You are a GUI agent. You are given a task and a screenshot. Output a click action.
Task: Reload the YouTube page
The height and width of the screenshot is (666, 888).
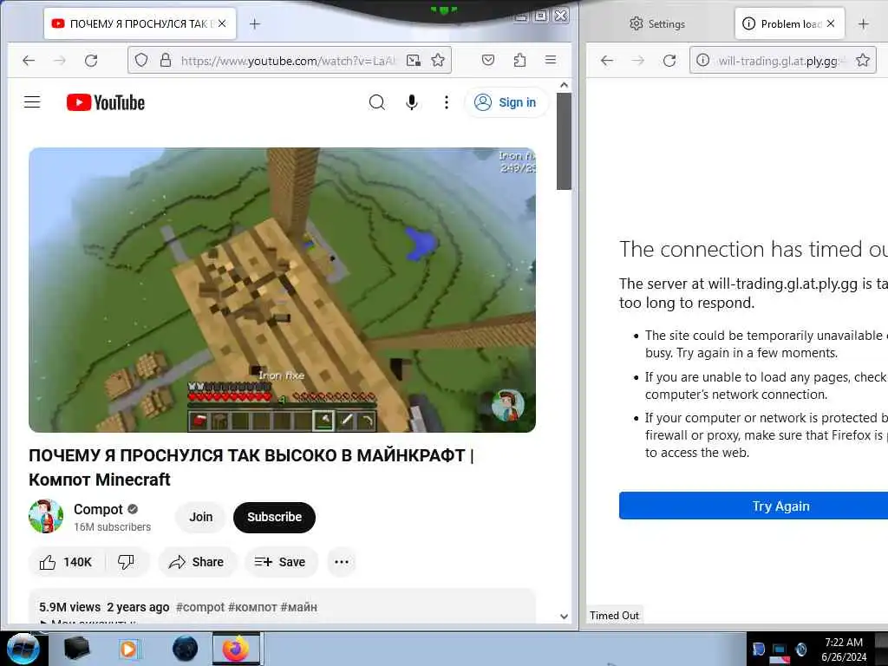point(91,60)
